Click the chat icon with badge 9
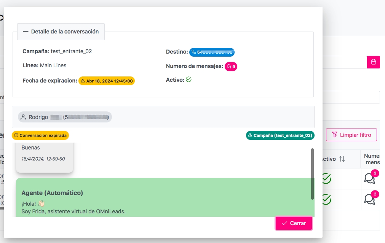The width and height of the screenshot is (385, 243). coord(369,178)
